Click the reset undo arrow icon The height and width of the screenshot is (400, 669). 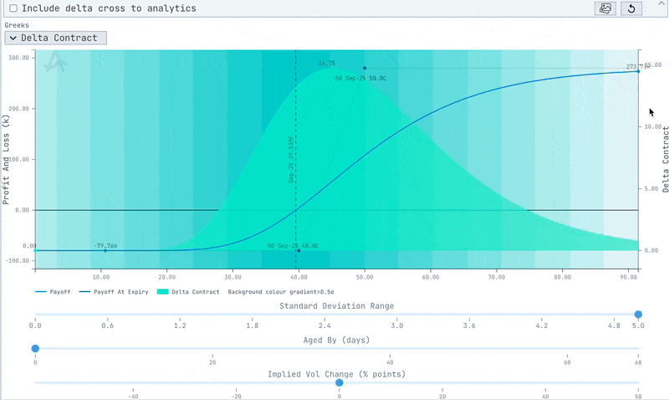click(x=631, y=8)
